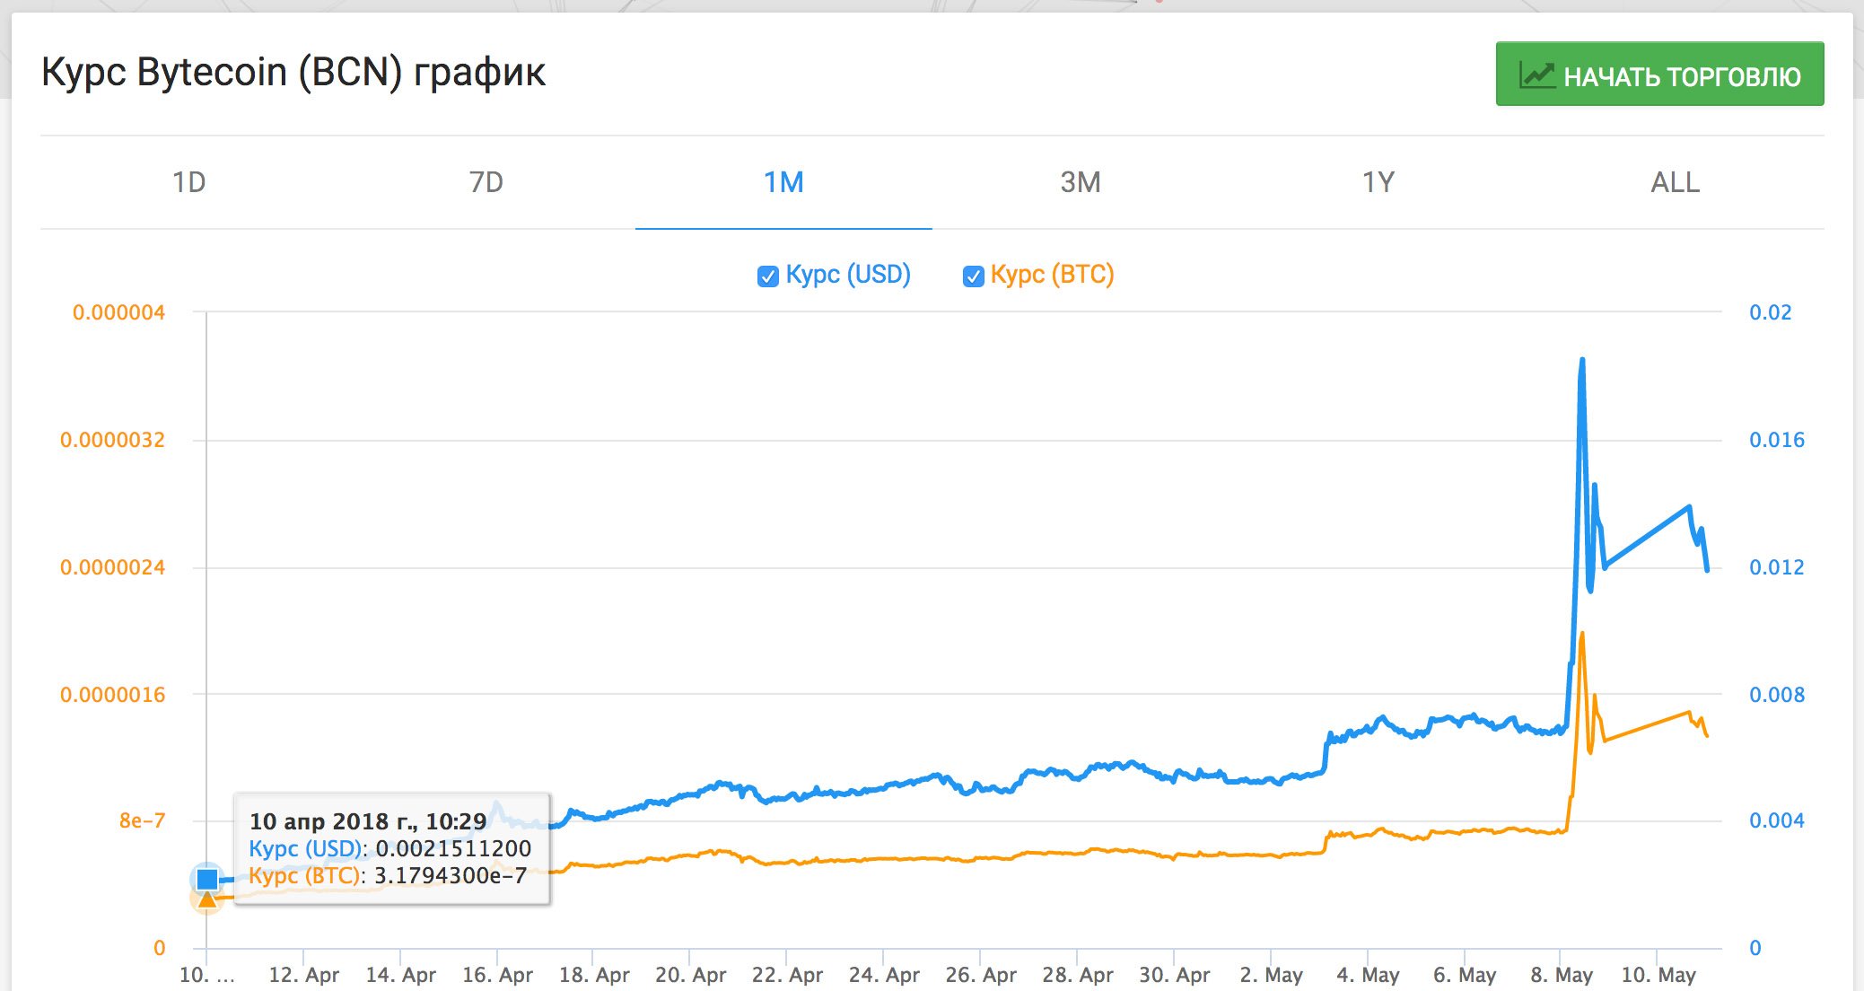The height and width of the screenshot is (991, 1864).
Task: Switch to the 1Y time range tab
Action: [1378, 182]
